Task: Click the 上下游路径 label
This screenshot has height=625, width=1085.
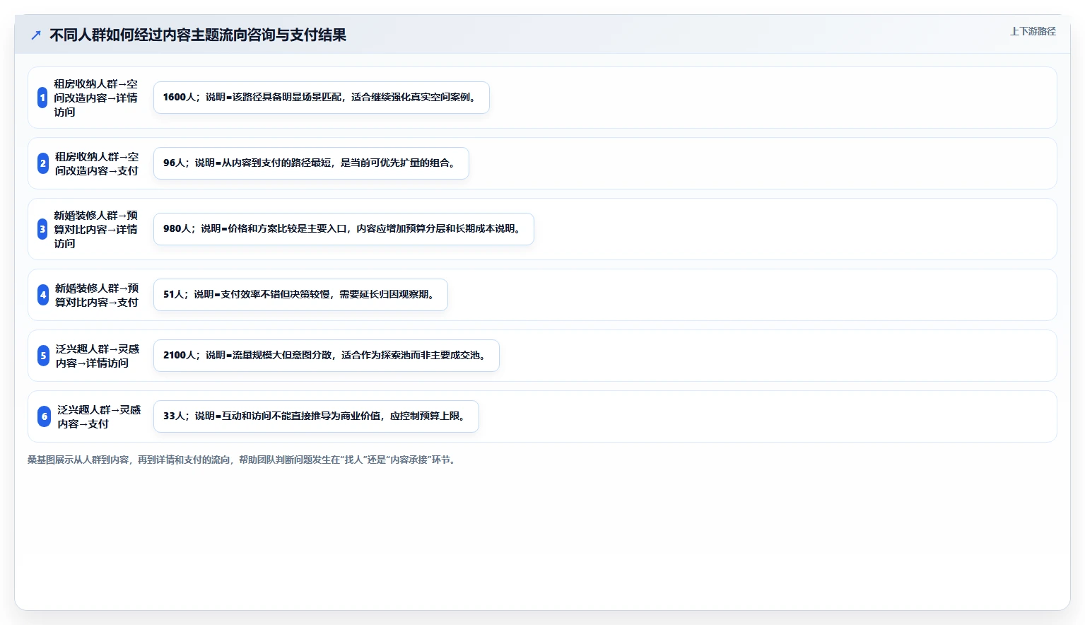Action: [x=1033, y=31]
